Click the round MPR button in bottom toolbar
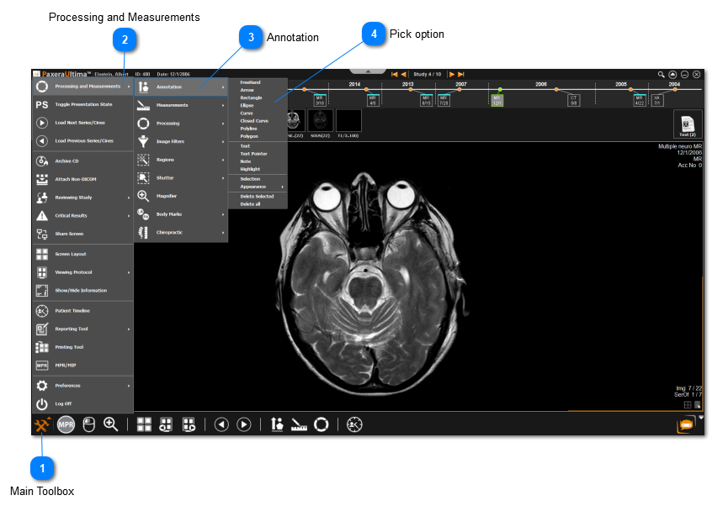Image resolution: width=712 pixels, height=511 pixels. pos(66,424)
